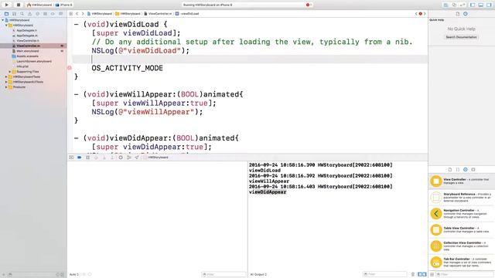Viewport: 495px width, 278px height.
Task: Show the Standard editor
Action: [x=445, y=5]
